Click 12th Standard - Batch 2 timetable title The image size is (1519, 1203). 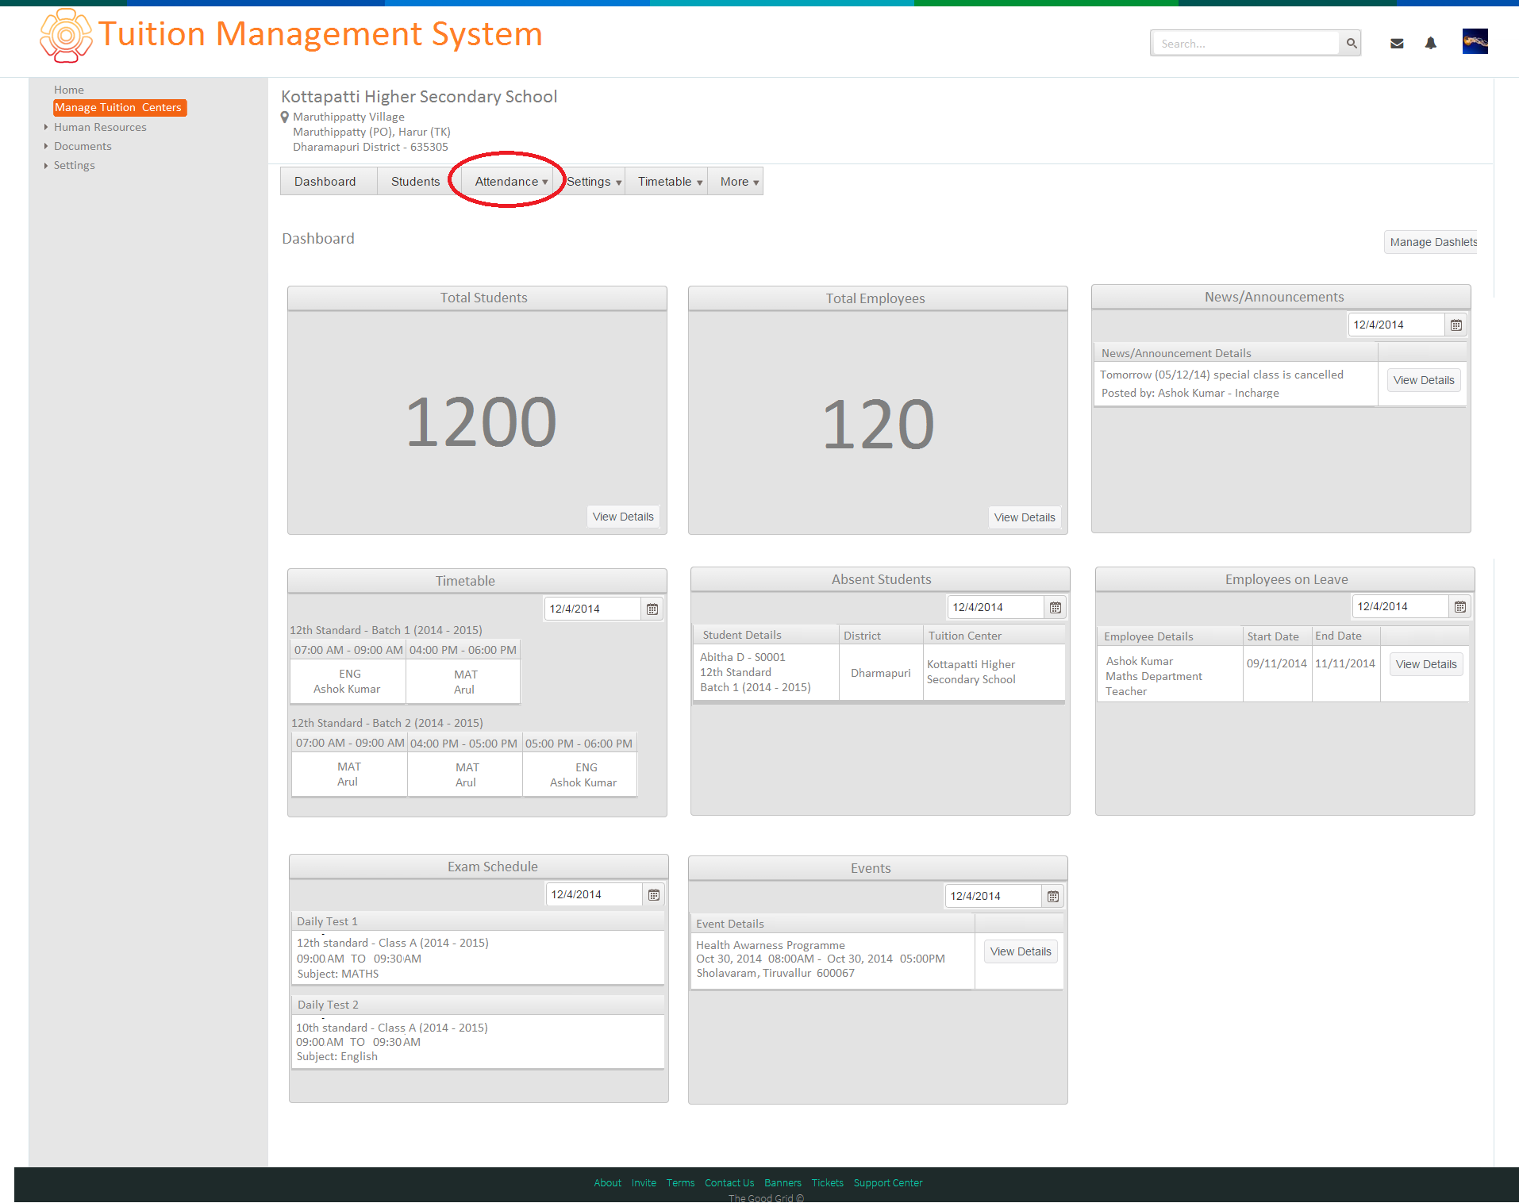(386, 723)
